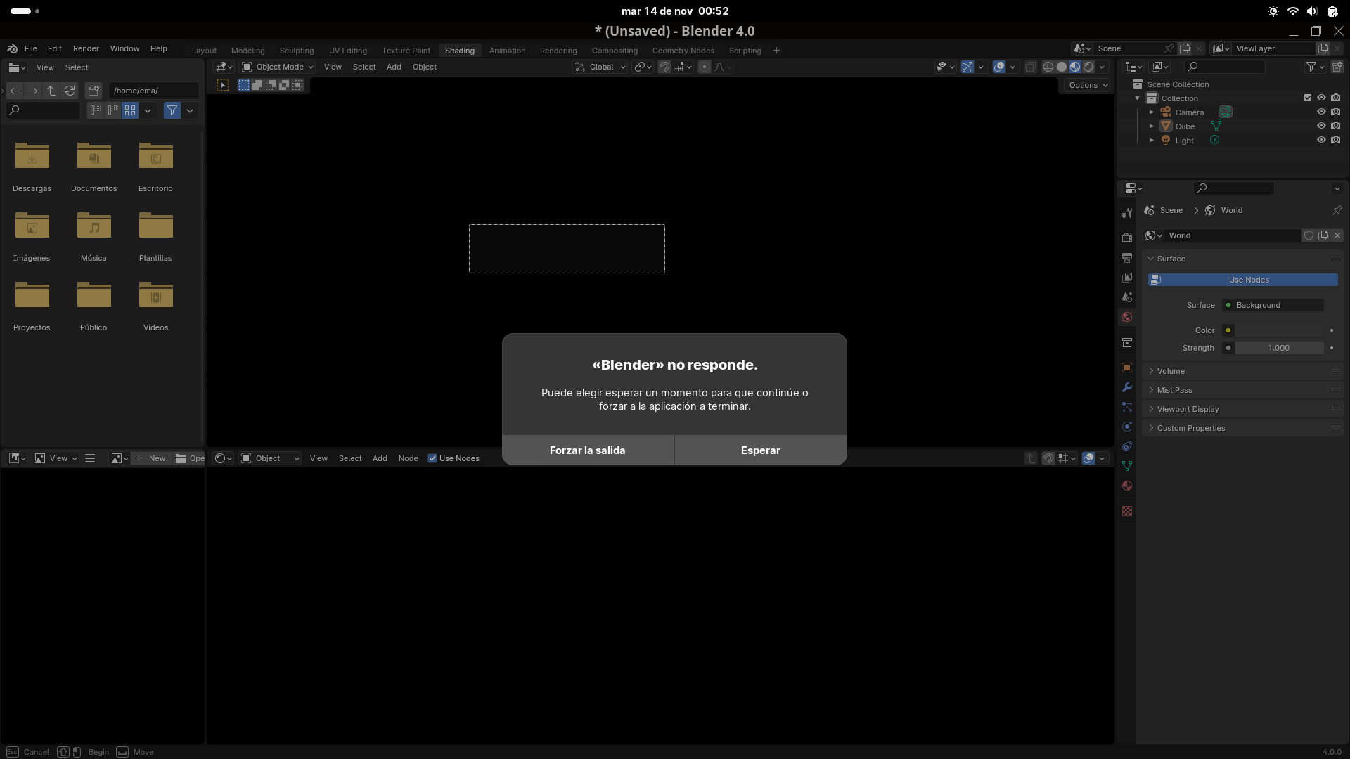Hide the Camera in viewport via eye icon
1350x759 pixels.
(x=1321, y=112)
